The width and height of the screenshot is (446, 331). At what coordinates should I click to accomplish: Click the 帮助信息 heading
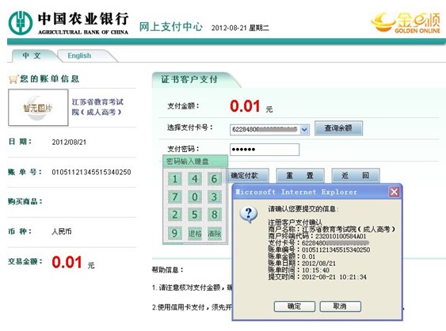point(167,269)
